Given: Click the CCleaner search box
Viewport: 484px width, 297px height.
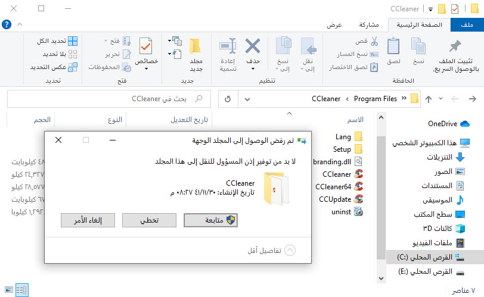Looking at the screenshot, I should pos(109,99).
